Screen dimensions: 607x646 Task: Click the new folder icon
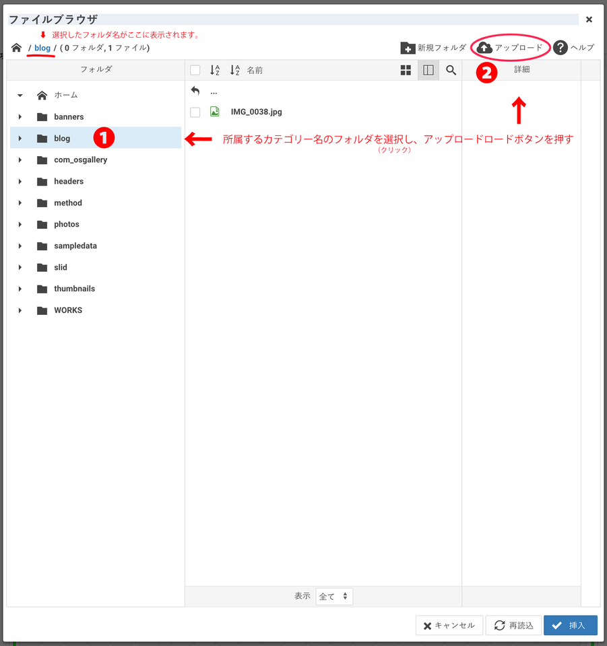pyautogui.click(x=408, y=48)
